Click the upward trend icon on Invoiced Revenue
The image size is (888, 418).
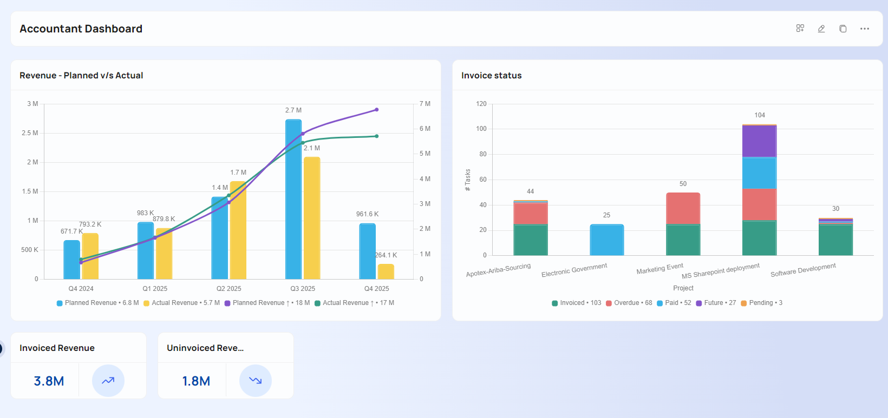(x=108, y=381)
